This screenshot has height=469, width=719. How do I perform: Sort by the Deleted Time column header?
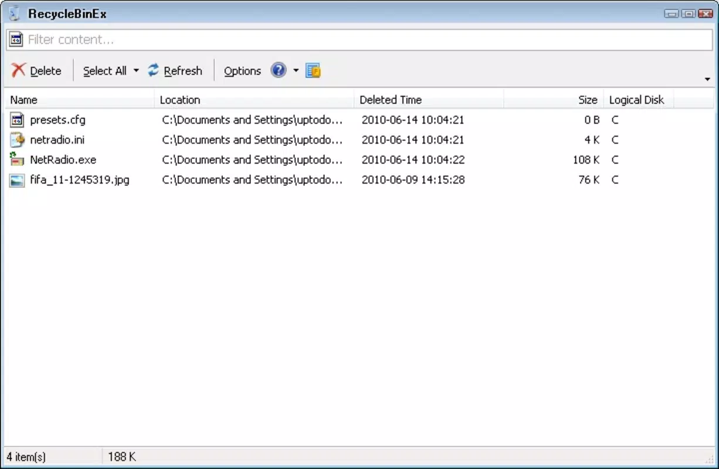(429, 100)
